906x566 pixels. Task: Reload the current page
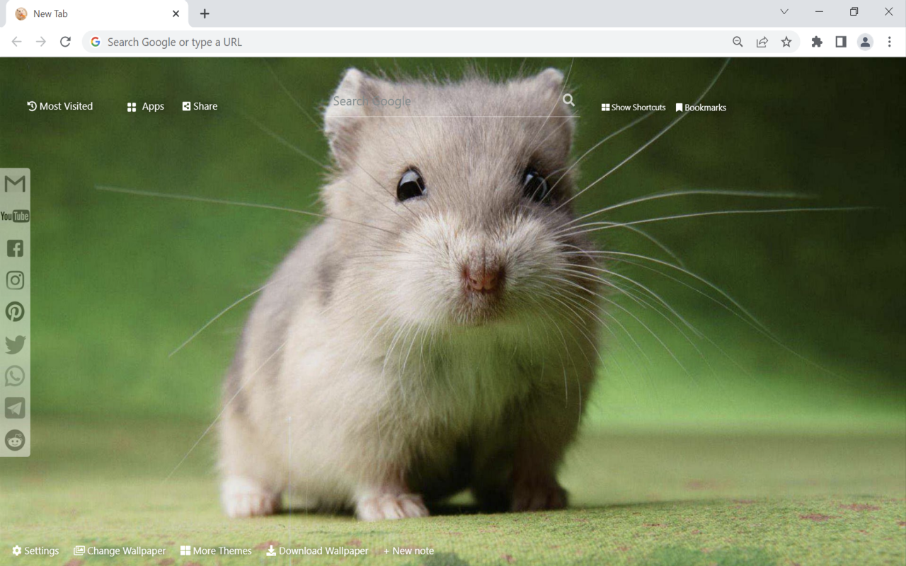click(x=65, y=42)
